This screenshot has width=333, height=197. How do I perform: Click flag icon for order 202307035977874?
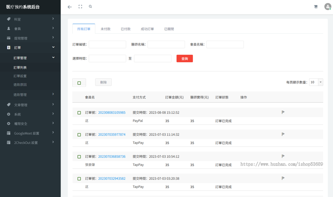[x=283, y=134]
